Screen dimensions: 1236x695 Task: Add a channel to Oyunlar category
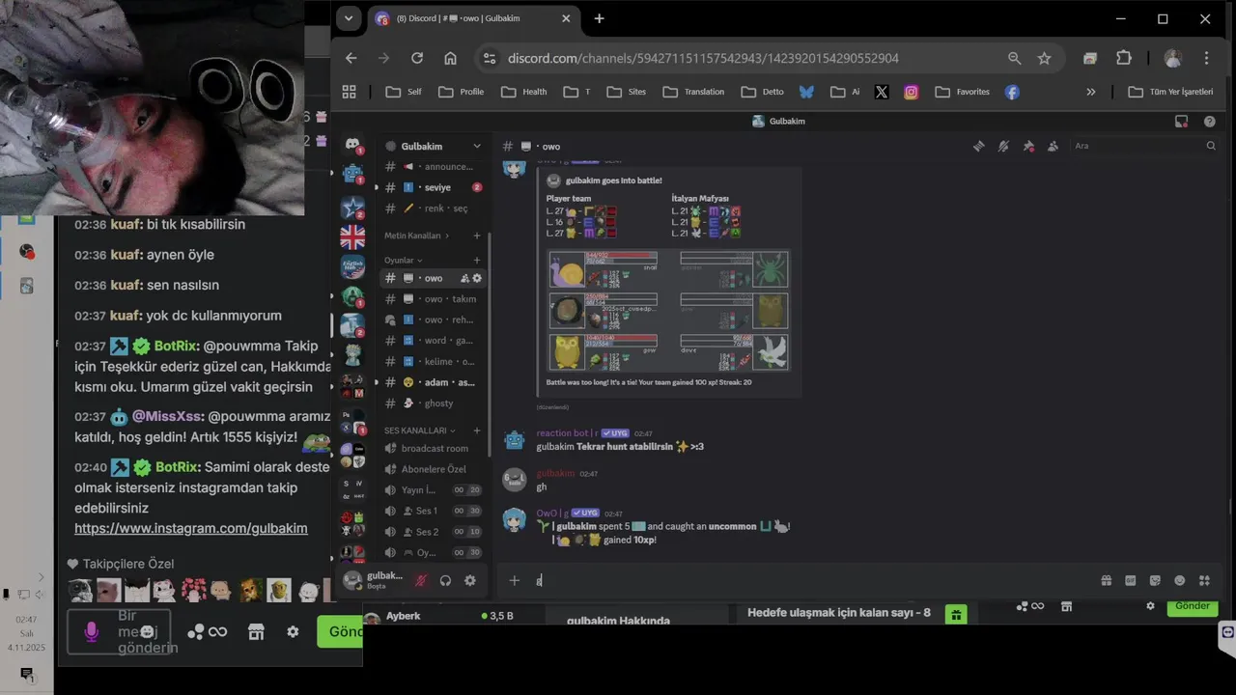point(476,260)
